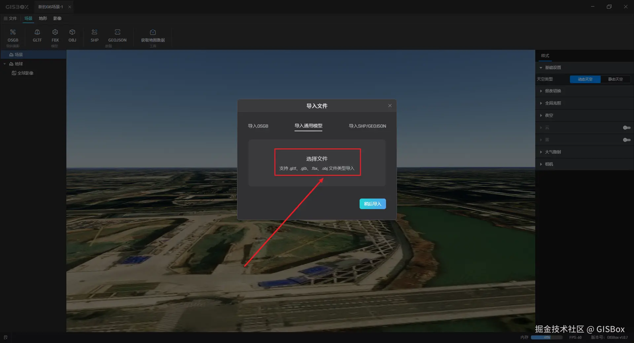The image size is (634, 343).
Task: Click the 天空类型 label
Action: (x=545, y=79)
